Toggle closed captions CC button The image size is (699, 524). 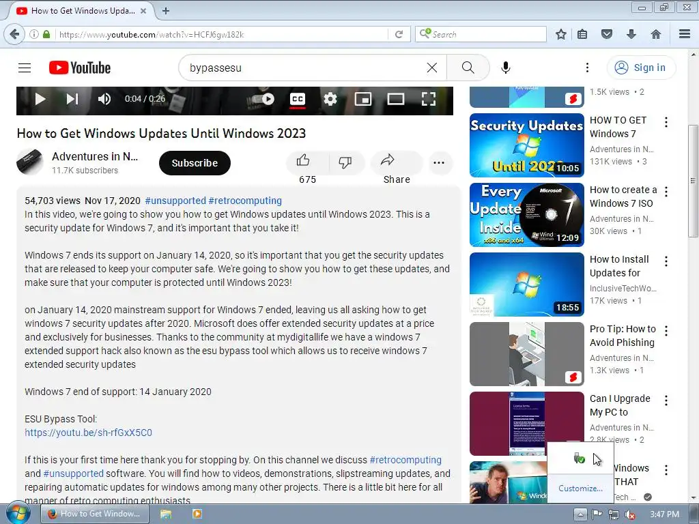point(298,99)
